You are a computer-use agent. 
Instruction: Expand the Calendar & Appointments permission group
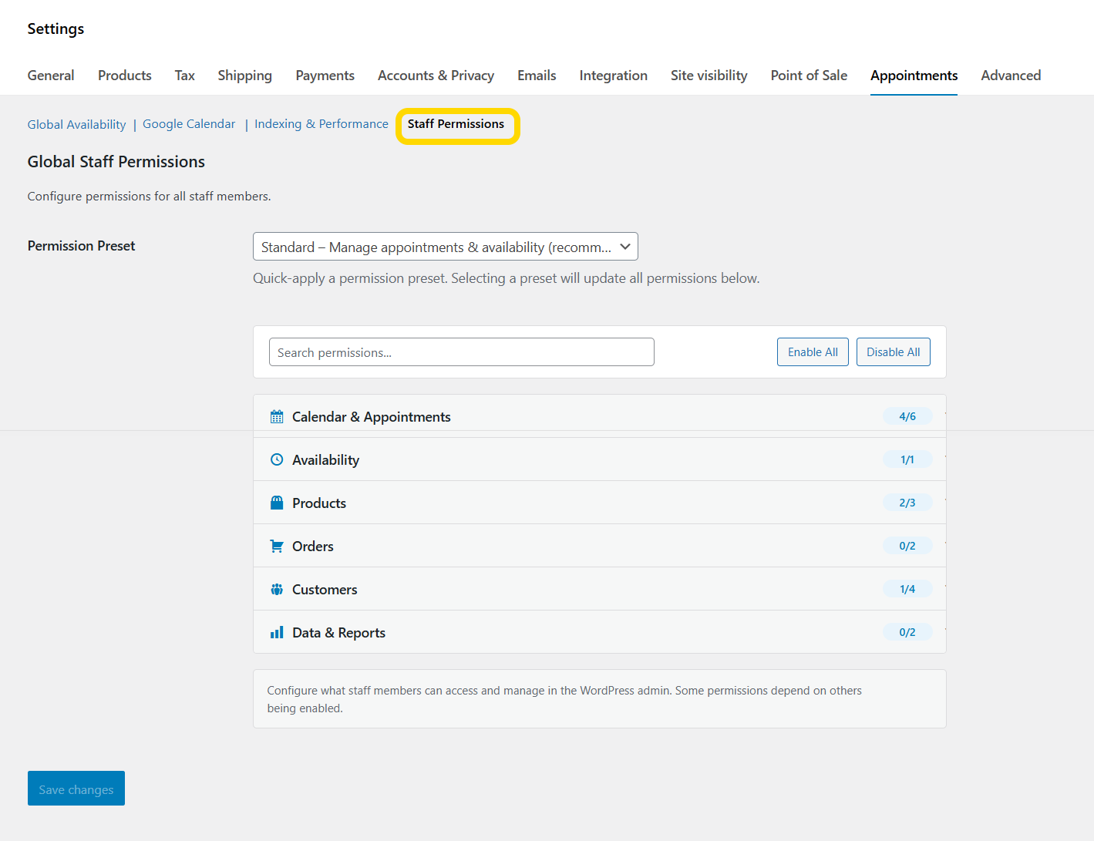click(540, 415)
